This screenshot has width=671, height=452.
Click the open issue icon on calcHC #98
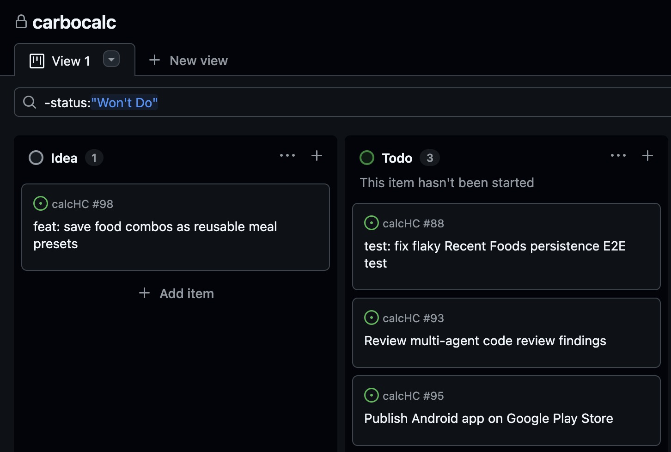[41, 203]
